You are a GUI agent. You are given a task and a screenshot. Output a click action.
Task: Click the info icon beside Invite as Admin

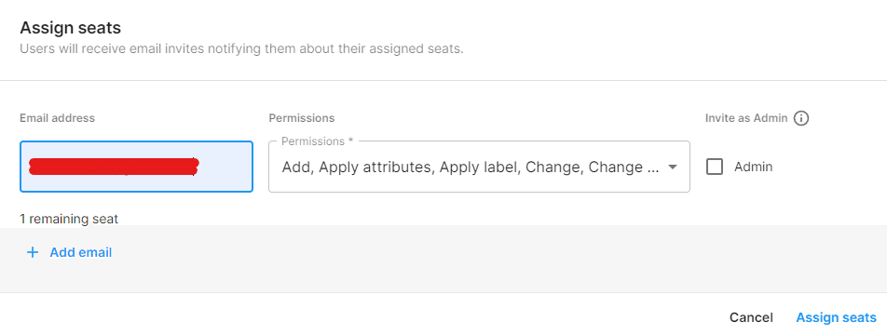(801, 118)
